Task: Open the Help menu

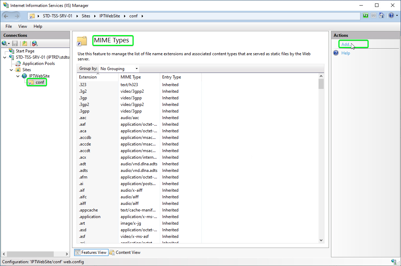Action: (38, 26)
